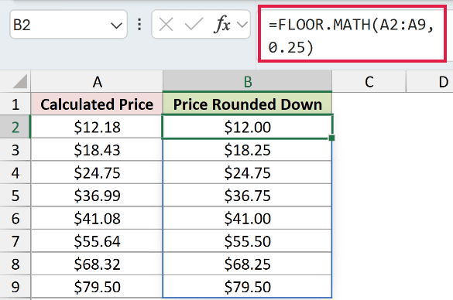The height and width of the screenshot is (300, 453).
Task: Click the Select All corner triangle
Action: (20, 81)
